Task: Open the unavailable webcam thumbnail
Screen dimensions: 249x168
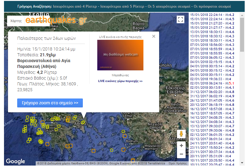Action: [x=120, y=55]
